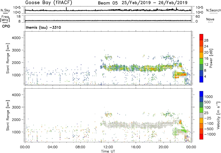Click the "18" tick on frequency axis

(19, 17)
